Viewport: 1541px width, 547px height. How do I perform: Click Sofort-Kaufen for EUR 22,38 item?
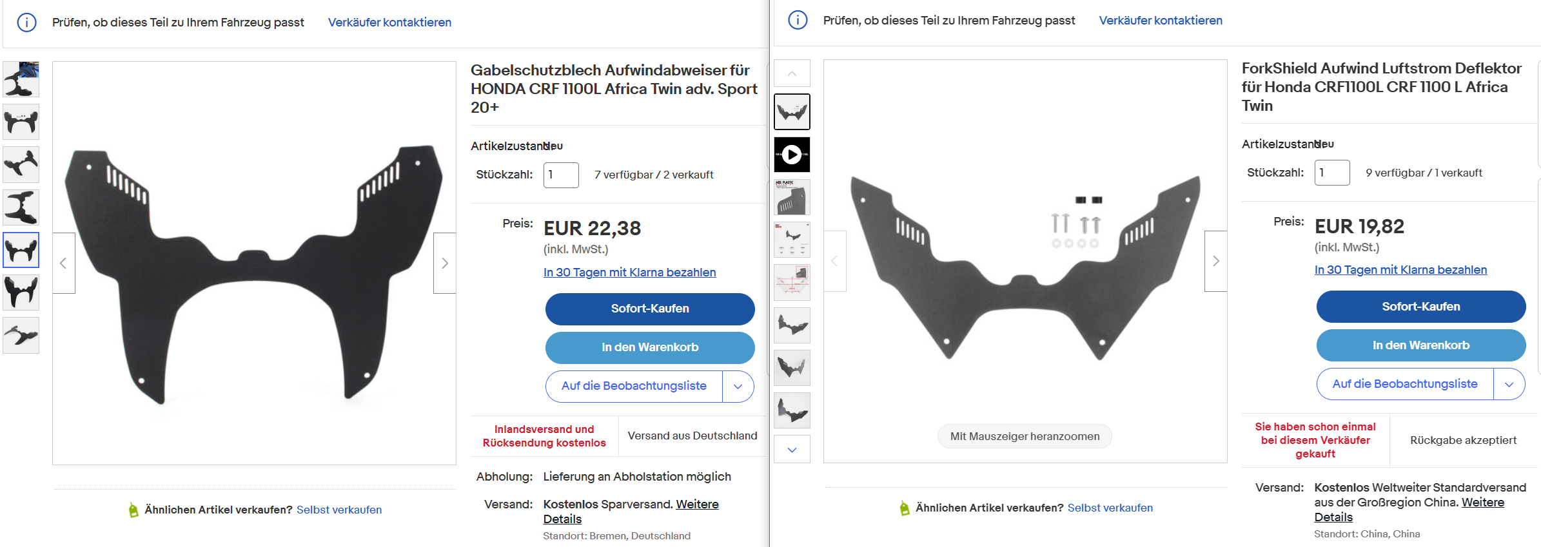[649, 309]
